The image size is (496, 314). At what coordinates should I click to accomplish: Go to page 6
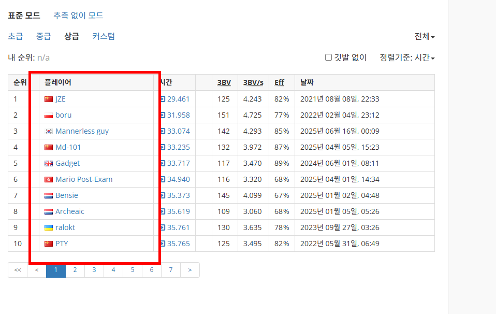pos(152,270)
